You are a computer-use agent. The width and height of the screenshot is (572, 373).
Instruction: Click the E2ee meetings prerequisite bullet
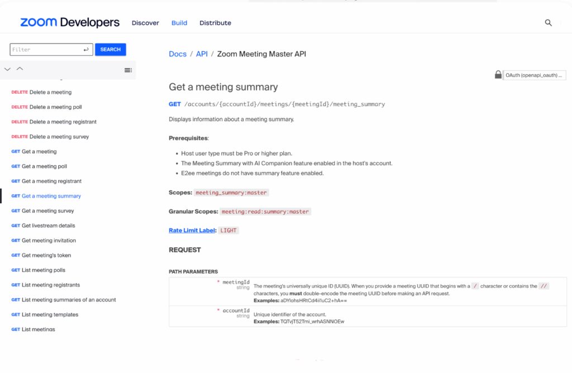pos(252,173)
